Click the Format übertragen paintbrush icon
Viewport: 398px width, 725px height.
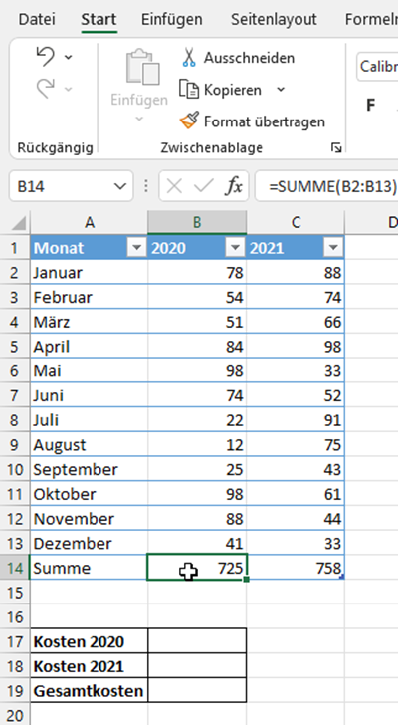[x=189, y=121]
